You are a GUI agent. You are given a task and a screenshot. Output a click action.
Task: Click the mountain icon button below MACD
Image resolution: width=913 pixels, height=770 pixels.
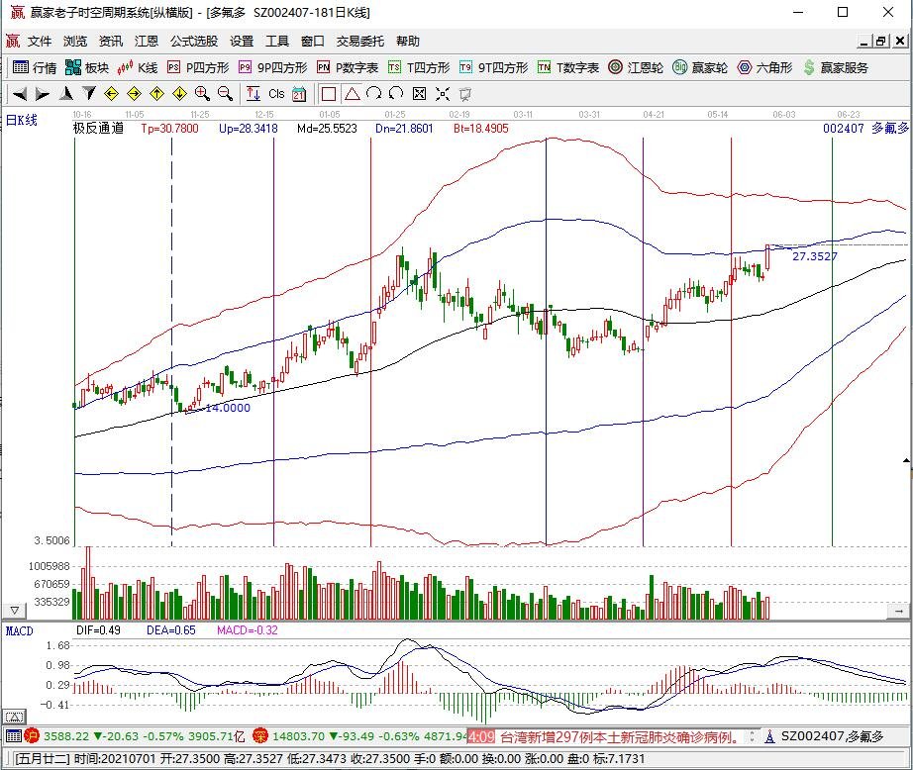click(x=15, y=717)
